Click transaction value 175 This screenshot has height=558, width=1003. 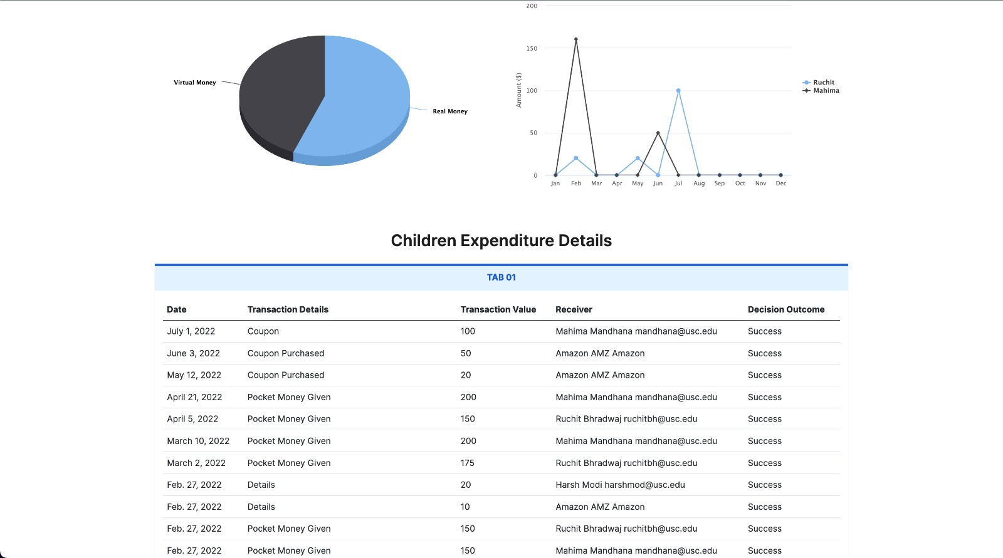coord(468,463)
